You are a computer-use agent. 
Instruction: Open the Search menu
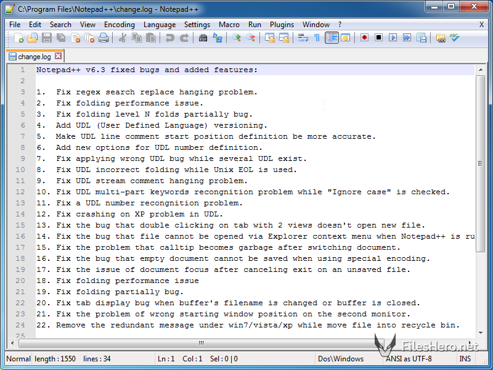click(x=60, y=25)
